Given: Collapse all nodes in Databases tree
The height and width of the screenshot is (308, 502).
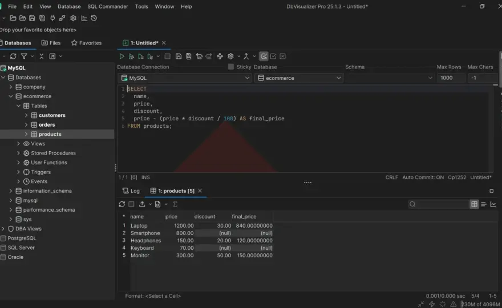Looking at the screenshot, I should [41, 56].
